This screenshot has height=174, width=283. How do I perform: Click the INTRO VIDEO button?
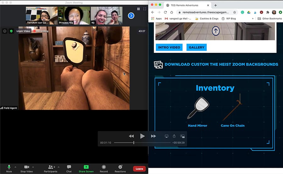(x=169, y=47)
